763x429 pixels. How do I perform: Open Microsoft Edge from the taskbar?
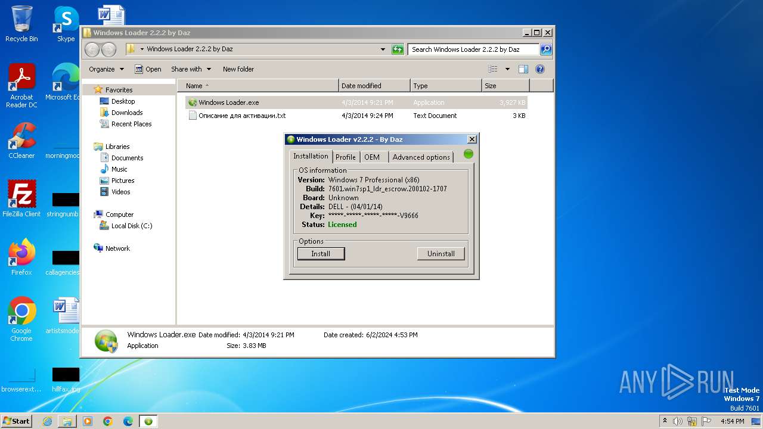[x=128, y=421]
